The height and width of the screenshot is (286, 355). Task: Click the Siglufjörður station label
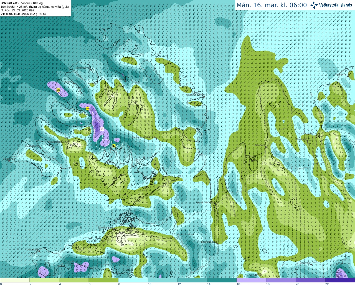[x=341, y=74]
